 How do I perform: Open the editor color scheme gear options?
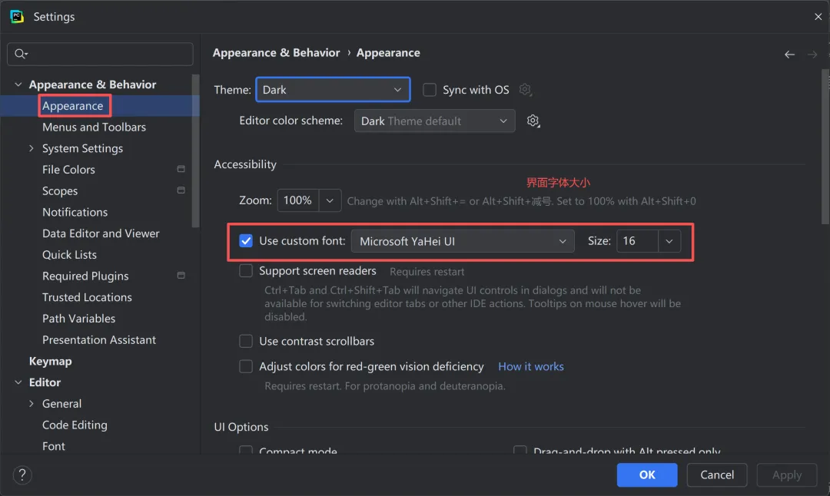533,121
